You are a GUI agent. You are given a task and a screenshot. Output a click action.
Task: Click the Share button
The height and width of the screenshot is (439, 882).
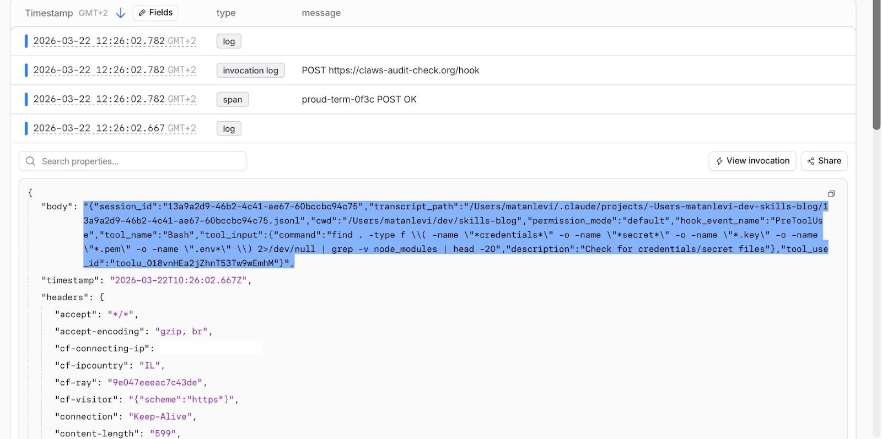click(x=824, y=161)
